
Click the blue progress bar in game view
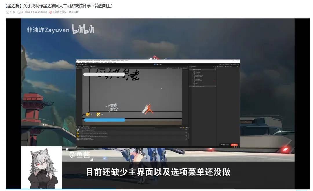105,120
